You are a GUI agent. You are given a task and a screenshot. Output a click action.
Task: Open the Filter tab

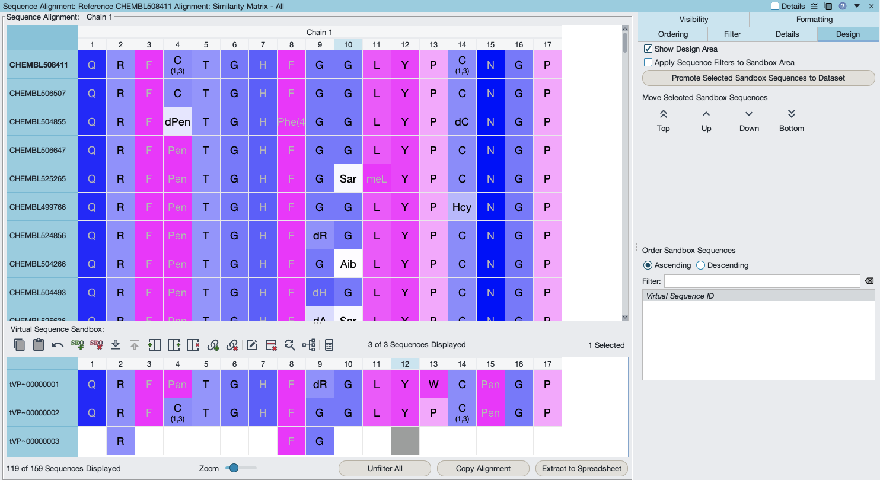[x=732, y=34]
